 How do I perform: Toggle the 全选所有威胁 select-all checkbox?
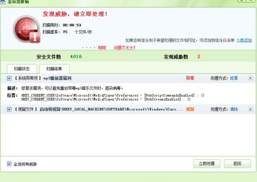point(9,164)
